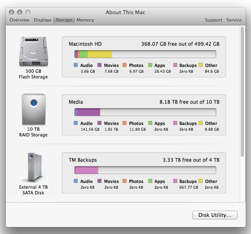Click the 'External 4 TB SATA Disk' caption

[x=33, y=190]
